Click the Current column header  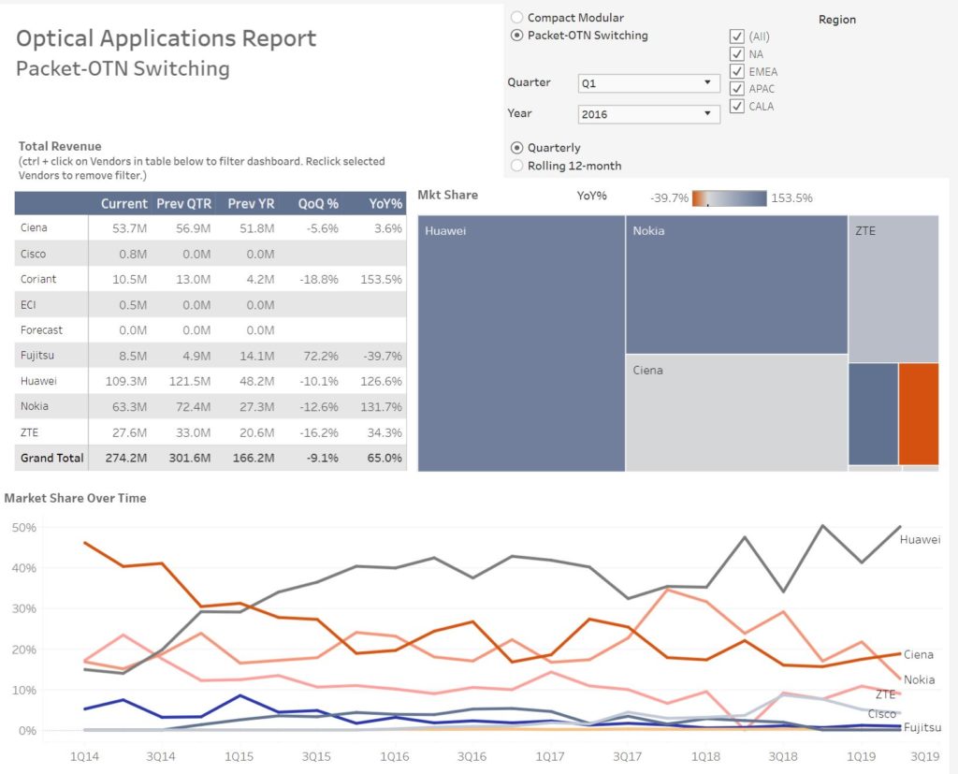[124, 204]
